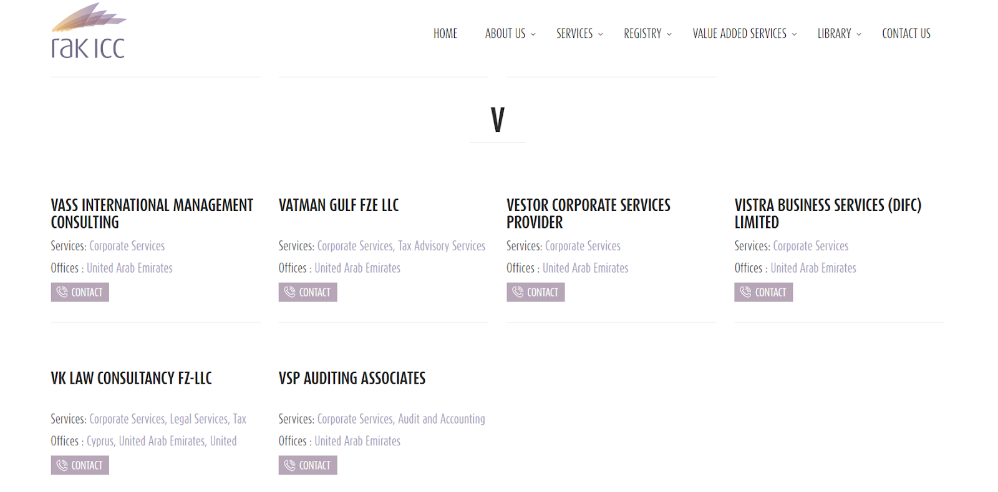Open VSP Auditing Associates listing title
This screenshot has height=492, width=998.
click(352, 378)
